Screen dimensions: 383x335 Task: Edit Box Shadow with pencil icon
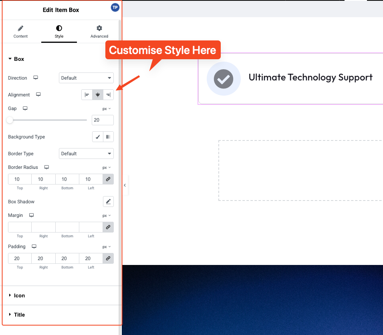(108, 202)
